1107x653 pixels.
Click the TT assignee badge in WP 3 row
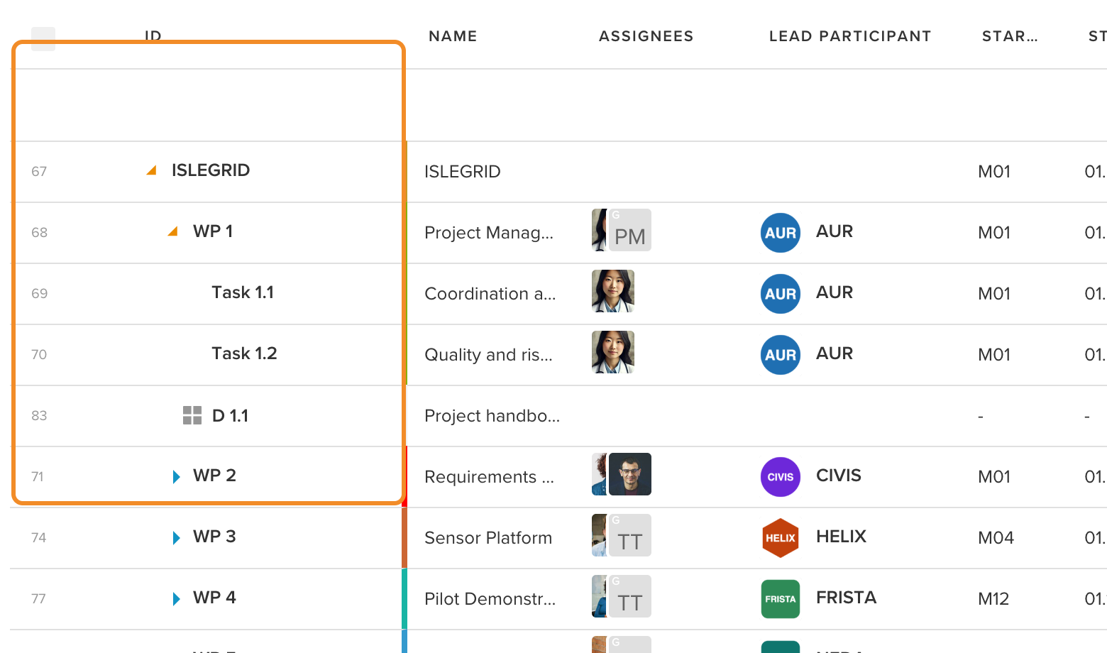coord(630,535)
